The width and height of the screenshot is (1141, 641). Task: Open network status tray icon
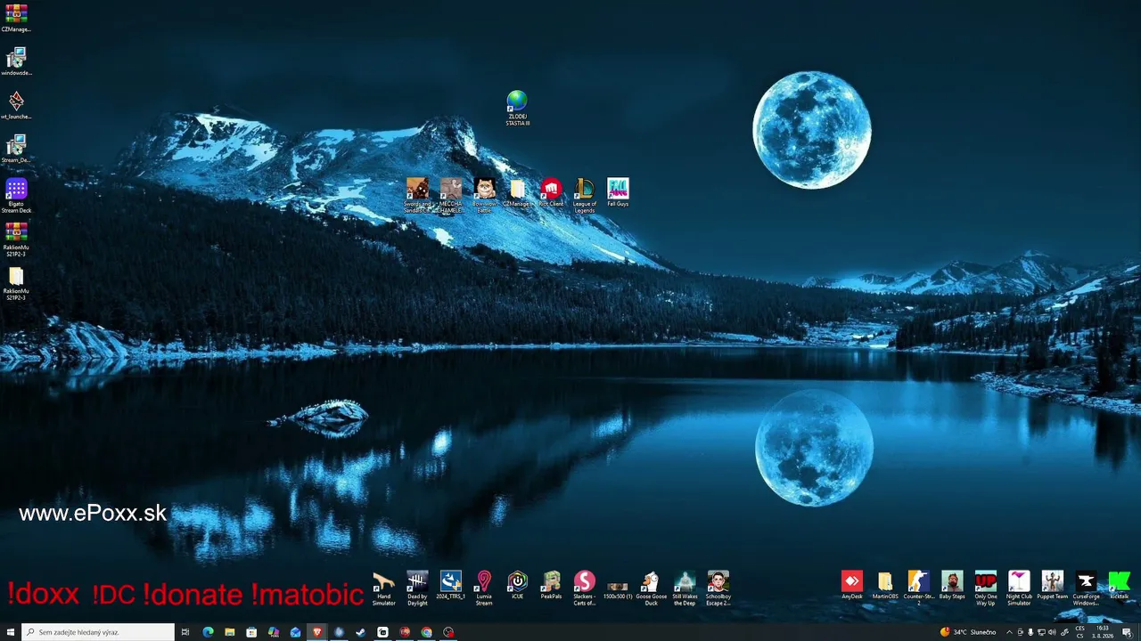1041,632
